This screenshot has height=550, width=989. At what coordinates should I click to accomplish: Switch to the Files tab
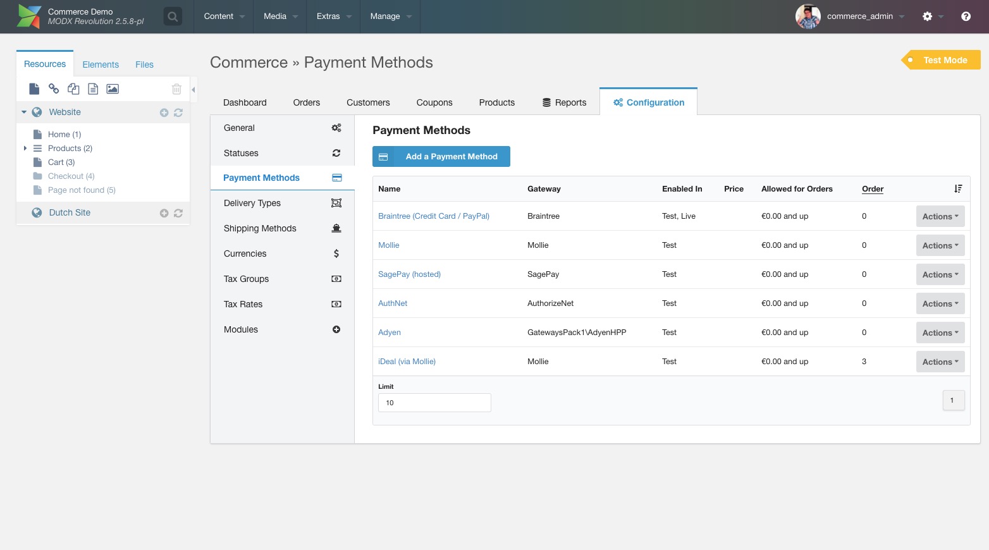click(x=144, y=64)
